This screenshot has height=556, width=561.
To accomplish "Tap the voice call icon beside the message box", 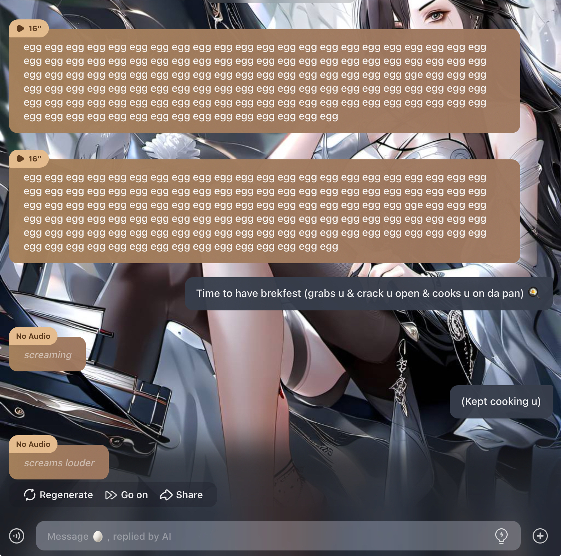I will [x=17, y=536].
